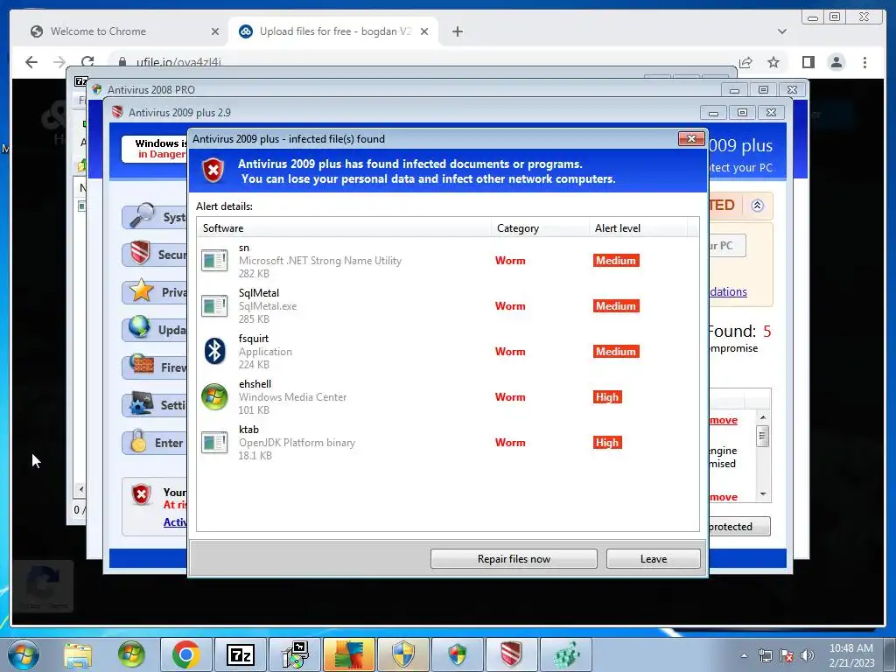The height and width of the screenshot is (672, 896).
Task: Open Antivirus 2009 red shield taskbar icon
Action: (511, 654)
